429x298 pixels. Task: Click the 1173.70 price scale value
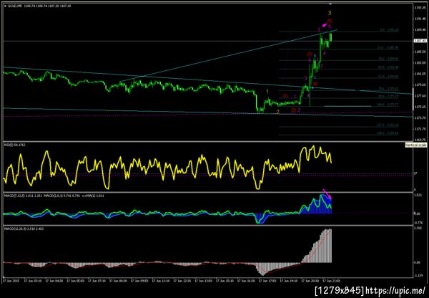tap(420, 118)
